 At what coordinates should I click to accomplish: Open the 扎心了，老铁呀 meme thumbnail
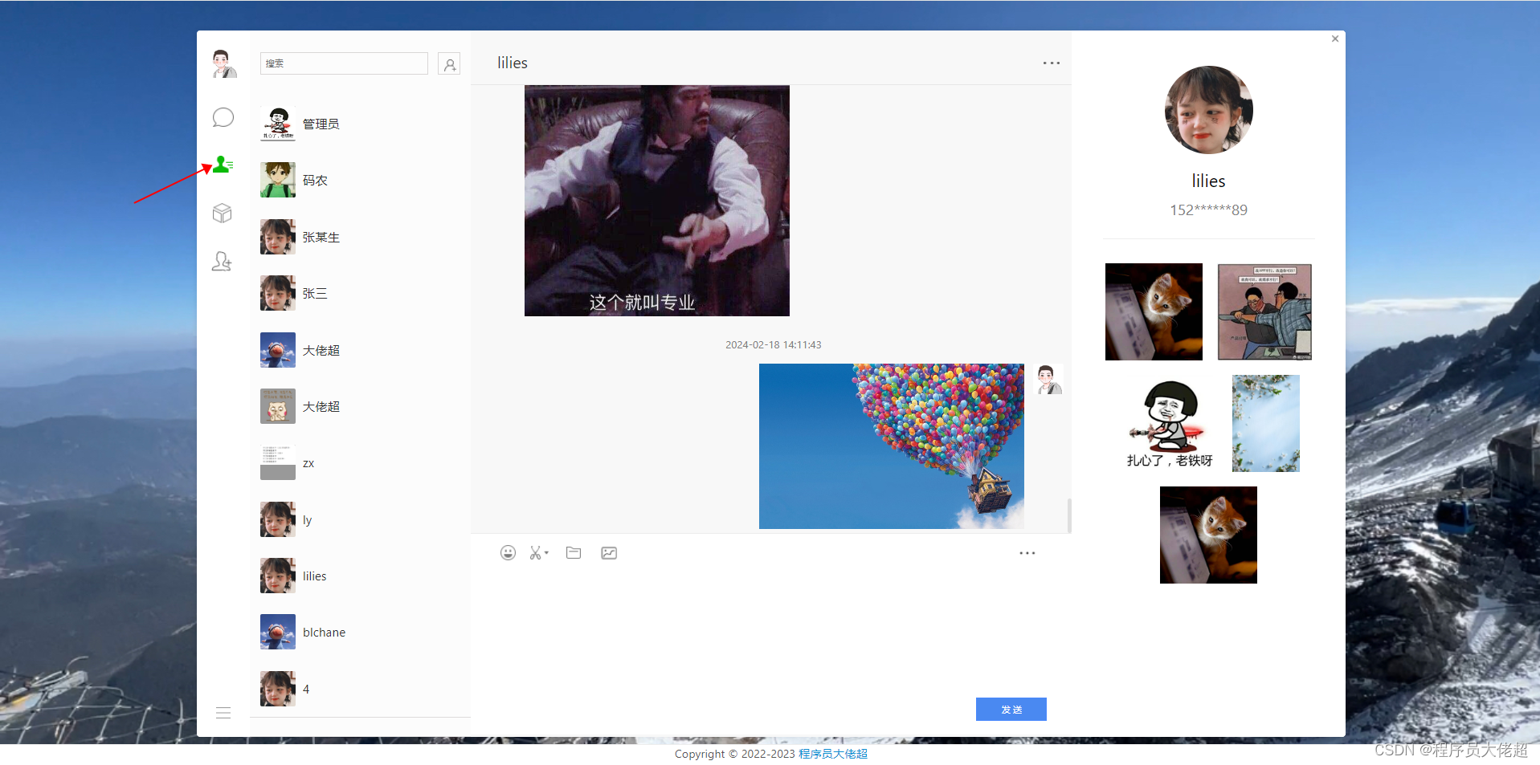1170,423
